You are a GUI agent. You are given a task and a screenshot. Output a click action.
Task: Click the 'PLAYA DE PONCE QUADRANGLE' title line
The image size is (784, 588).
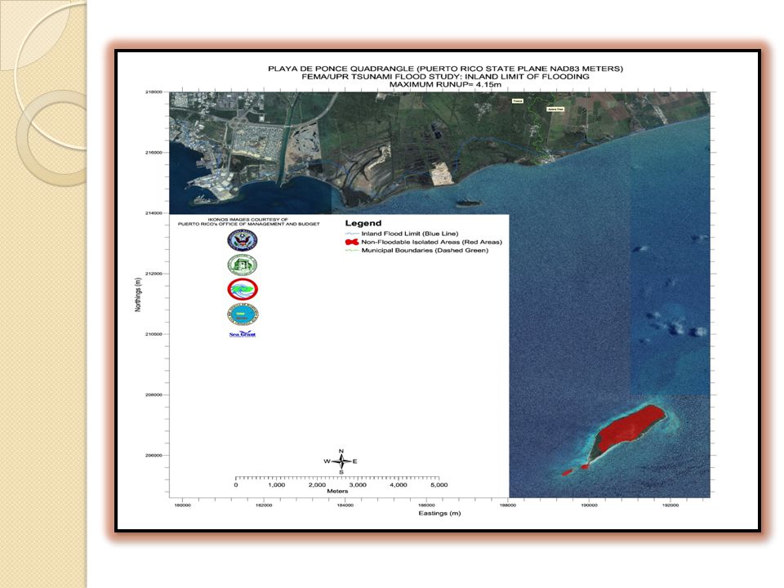click(446, 69)
